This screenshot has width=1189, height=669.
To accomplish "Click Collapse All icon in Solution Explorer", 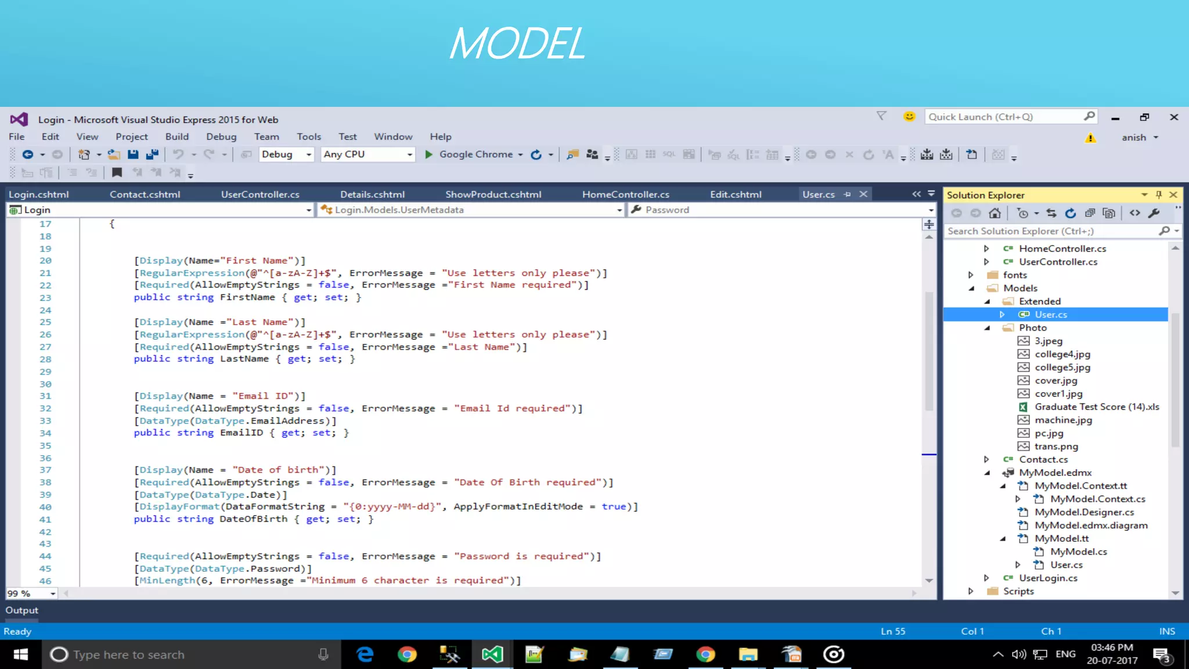I will click(1090, 213).
